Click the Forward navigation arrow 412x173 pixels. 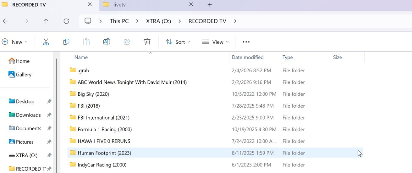tap(26, 21)
